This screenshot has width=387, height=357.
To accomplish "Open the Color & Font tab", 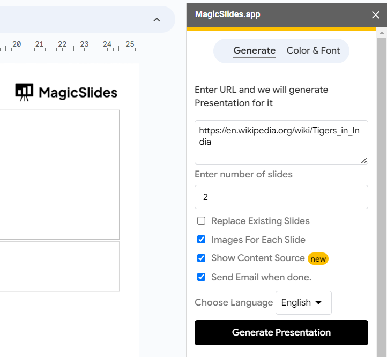I will pos(313,51).
